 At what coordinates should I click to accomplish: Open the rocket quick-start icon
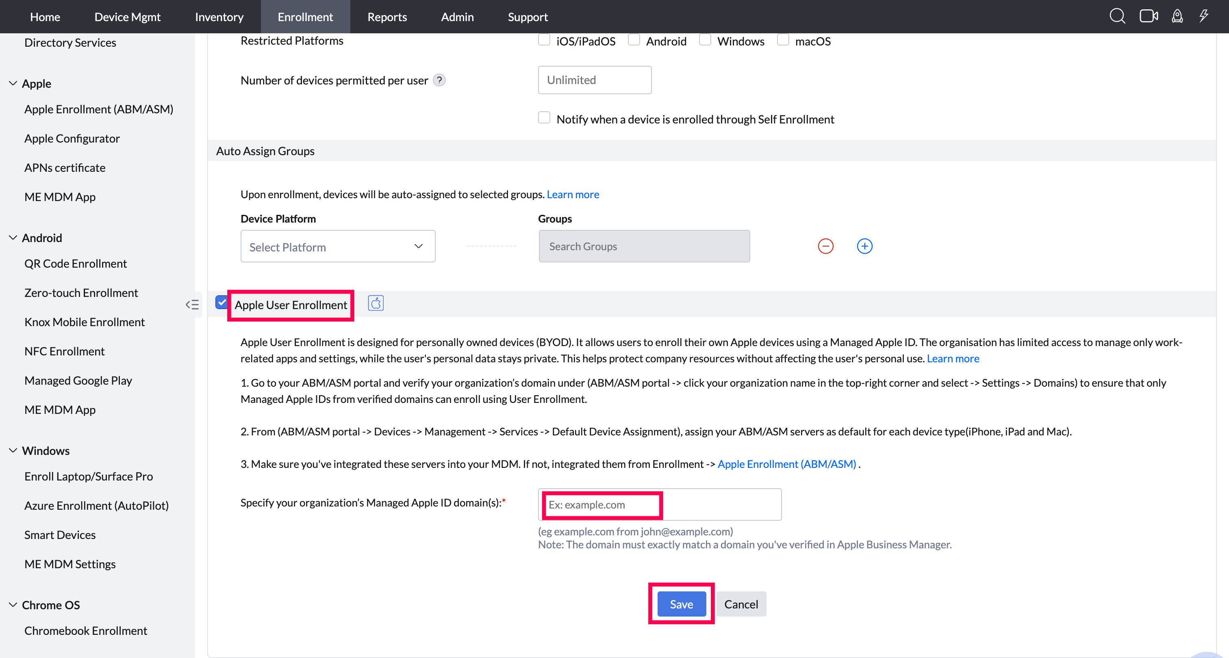1177,16
